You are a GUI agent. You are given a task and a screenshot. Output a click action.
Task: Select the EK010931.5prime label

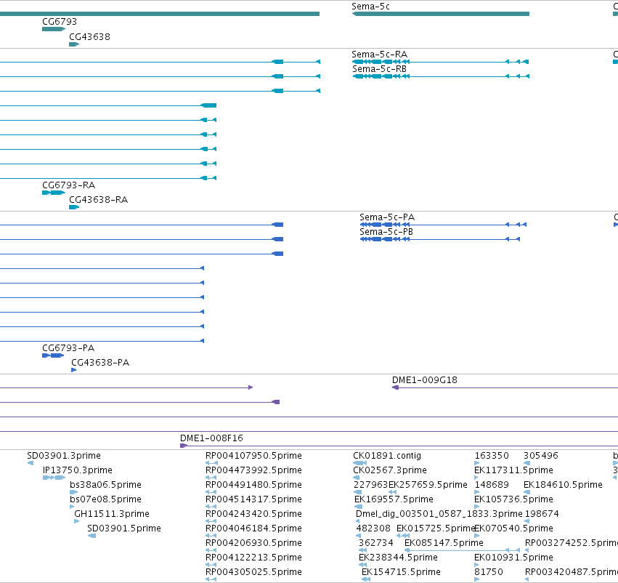coord(513,558)
